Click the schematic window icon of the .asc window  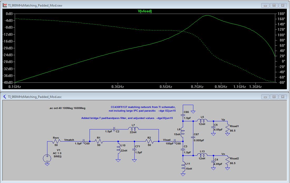[x=5, y=97]
